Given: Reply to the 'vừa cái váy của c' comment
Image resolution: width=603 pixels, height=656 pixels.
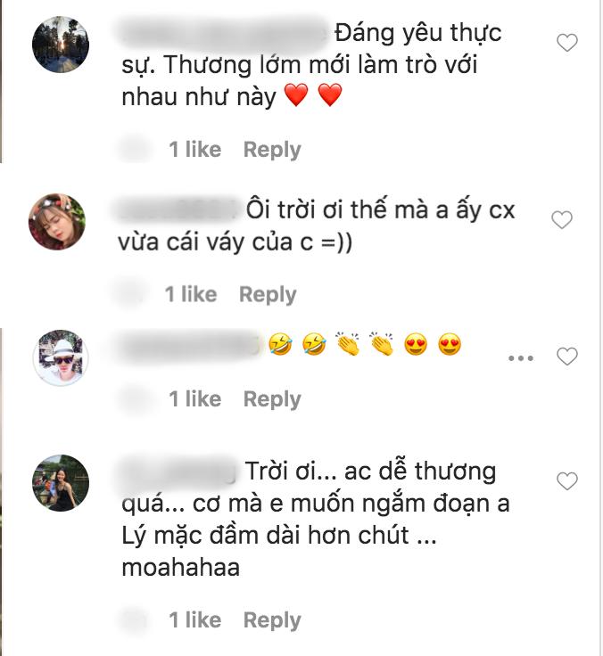Looking at the screenshot, I should [268, 294].
